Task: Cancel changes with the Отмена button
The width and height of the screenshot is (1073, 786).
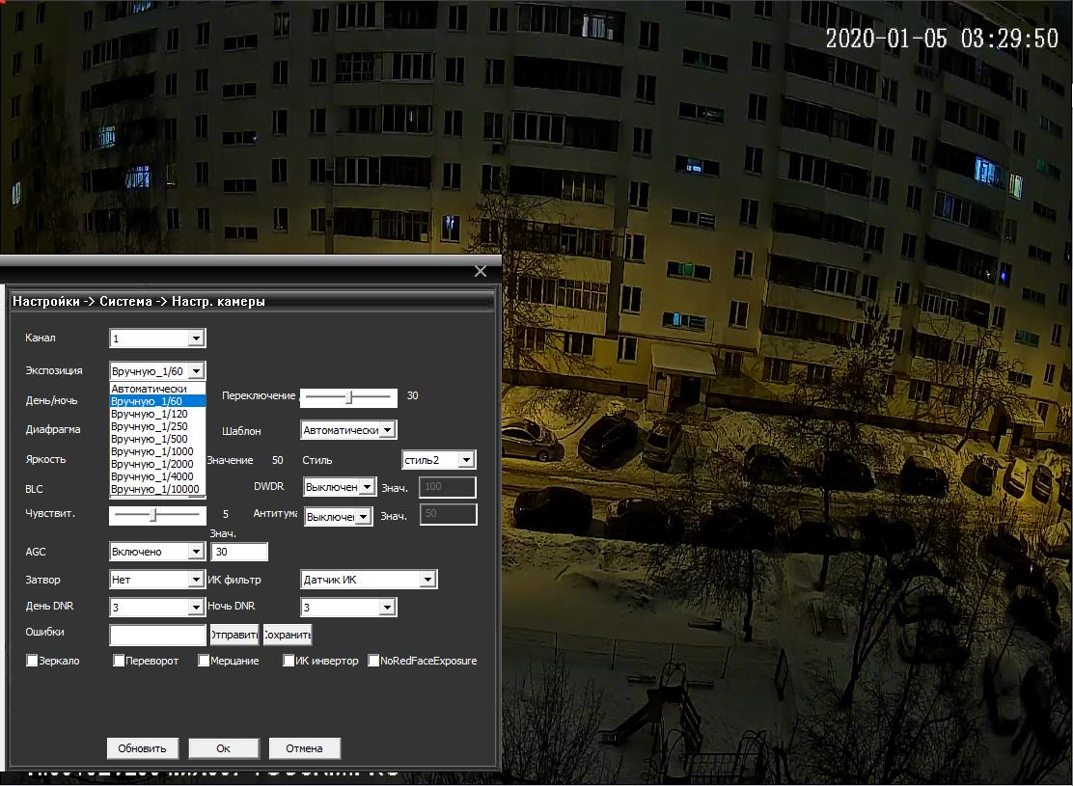Action: (x=304, y=748)
